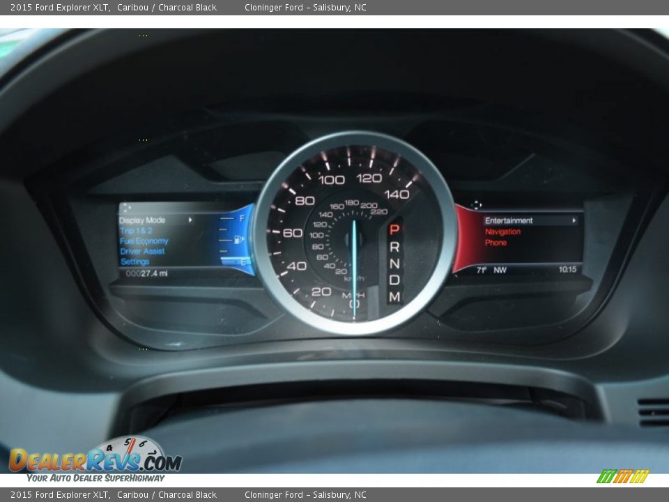Select the D drive gear indicator
This screenshot has width=669, height=502.
tap(395, 281)
